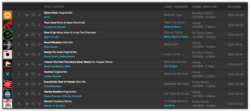
Task: Play Good Situation Club Mix
Action: coord(27,45)
